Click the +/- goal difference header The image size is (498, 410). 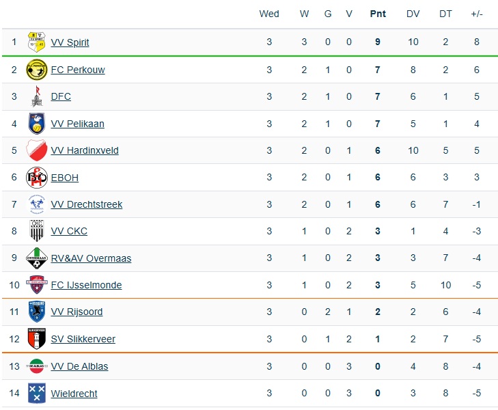point(477,14)
